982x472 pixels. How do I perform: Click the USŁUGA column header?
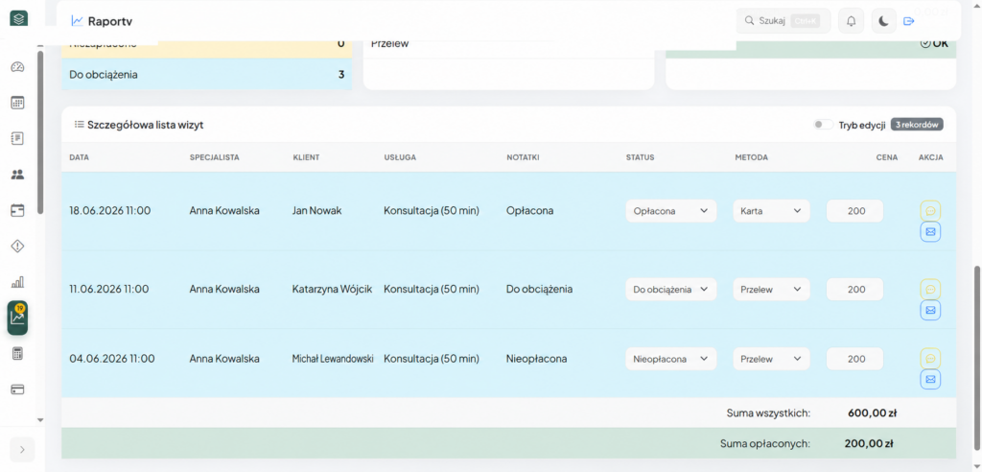(400, 157)
